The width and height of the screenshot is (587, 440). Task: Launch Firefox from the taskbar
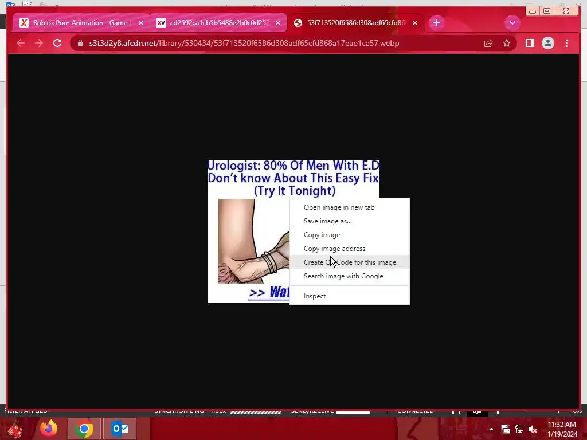[x=49, y=429]
